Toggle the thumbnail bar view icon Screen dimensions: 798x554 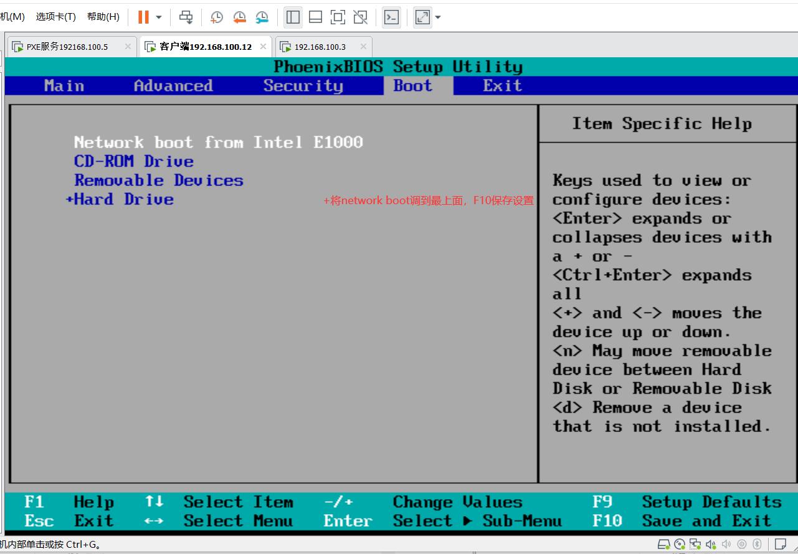[315, 17]
